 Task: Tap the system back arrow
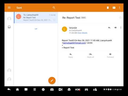pyautogui.click(x=9, y=89)
